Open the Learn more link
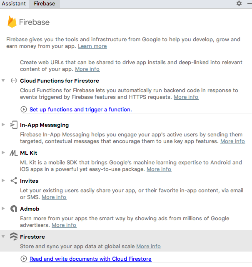252x267 pixels. [x=92, y=46]
